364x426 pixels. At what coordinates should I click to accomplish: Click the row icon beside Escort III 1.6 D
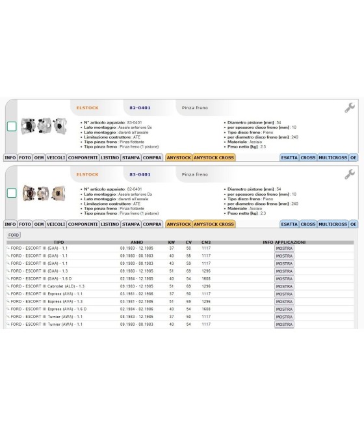pos(8,279)
